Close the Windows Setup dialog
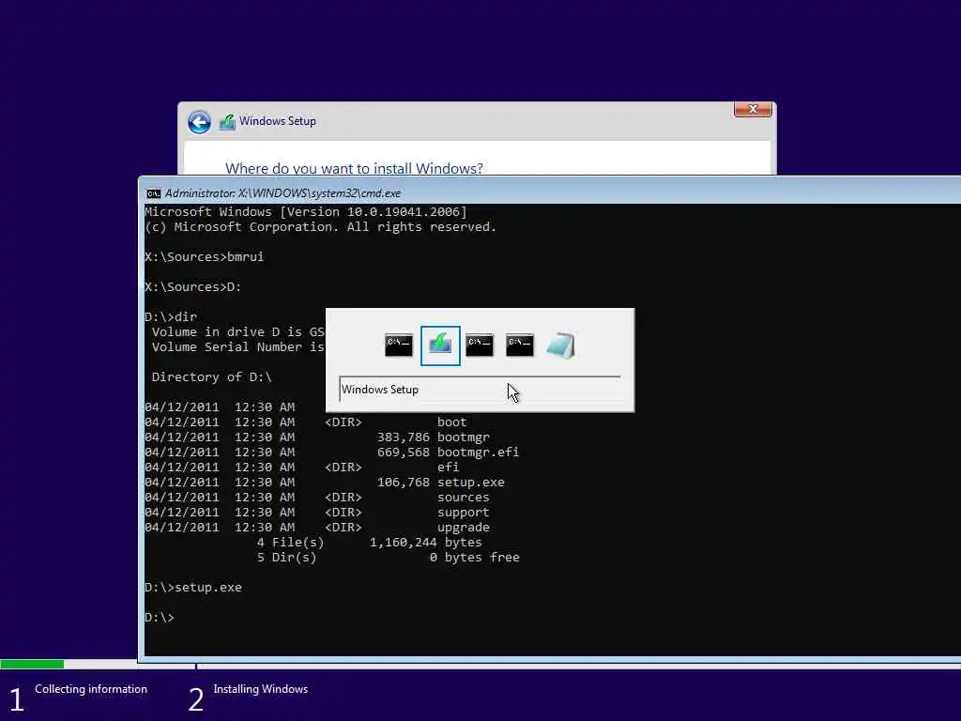Image resolution: width=961 pixels, height=721 pixels. click(x=753, y=109)
